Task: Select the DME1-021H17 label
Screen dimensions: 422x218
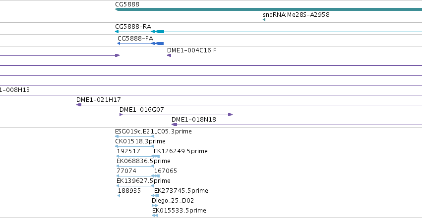Action: pyautogui.click(x=99, y=100)
